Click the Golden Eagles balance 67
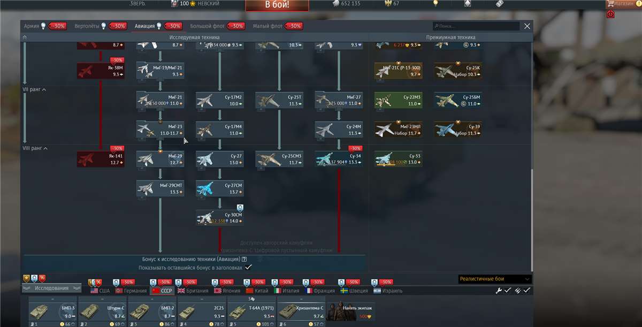The width and height of the screenshot is (642, 327). (392, 3)
